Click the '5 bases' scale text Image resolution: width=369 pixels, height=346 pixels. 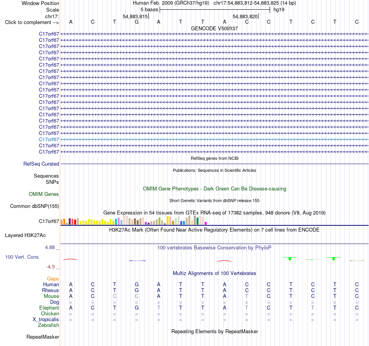point(149,10)
